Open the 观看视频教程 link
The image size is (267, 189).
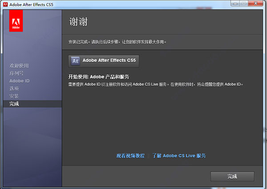point(130,156)
